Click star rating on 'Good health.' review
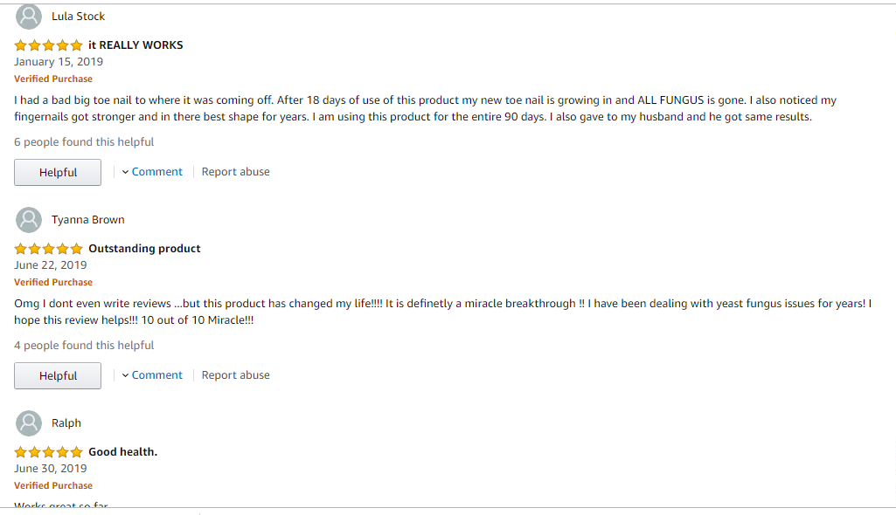The height and width of the screenshot is (515, 896). pos(48,452)
